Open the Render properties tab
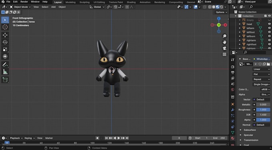 point(233,67)
